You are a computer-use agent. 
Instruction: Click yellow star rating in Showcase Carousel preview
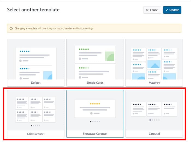[95, 104]
